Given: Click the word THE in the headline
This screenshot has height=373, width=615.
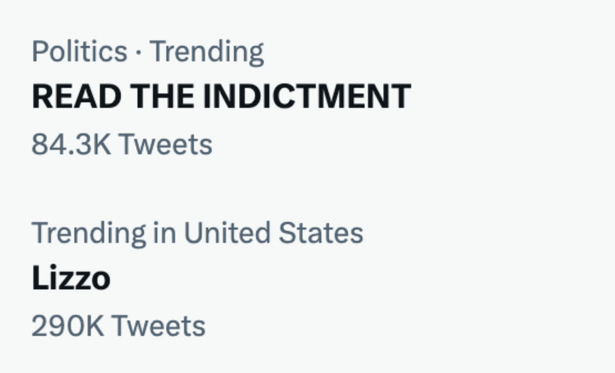Looking at the screenshot, I should pos(161,96).
